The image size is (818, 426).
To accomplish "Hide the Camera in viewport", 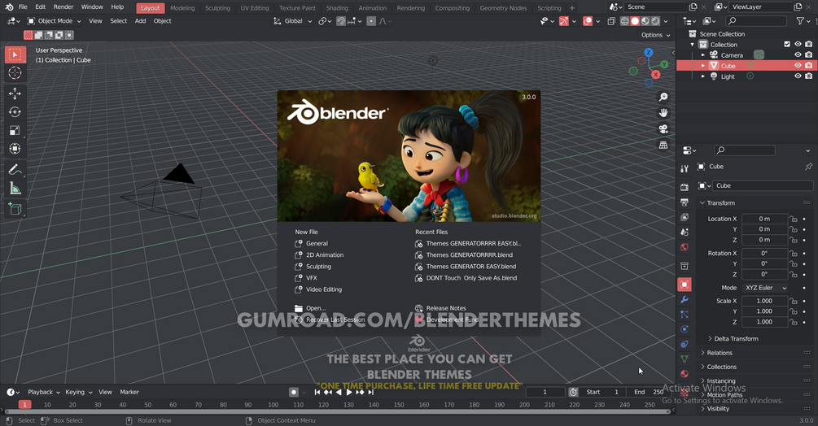I will [798, 54].
